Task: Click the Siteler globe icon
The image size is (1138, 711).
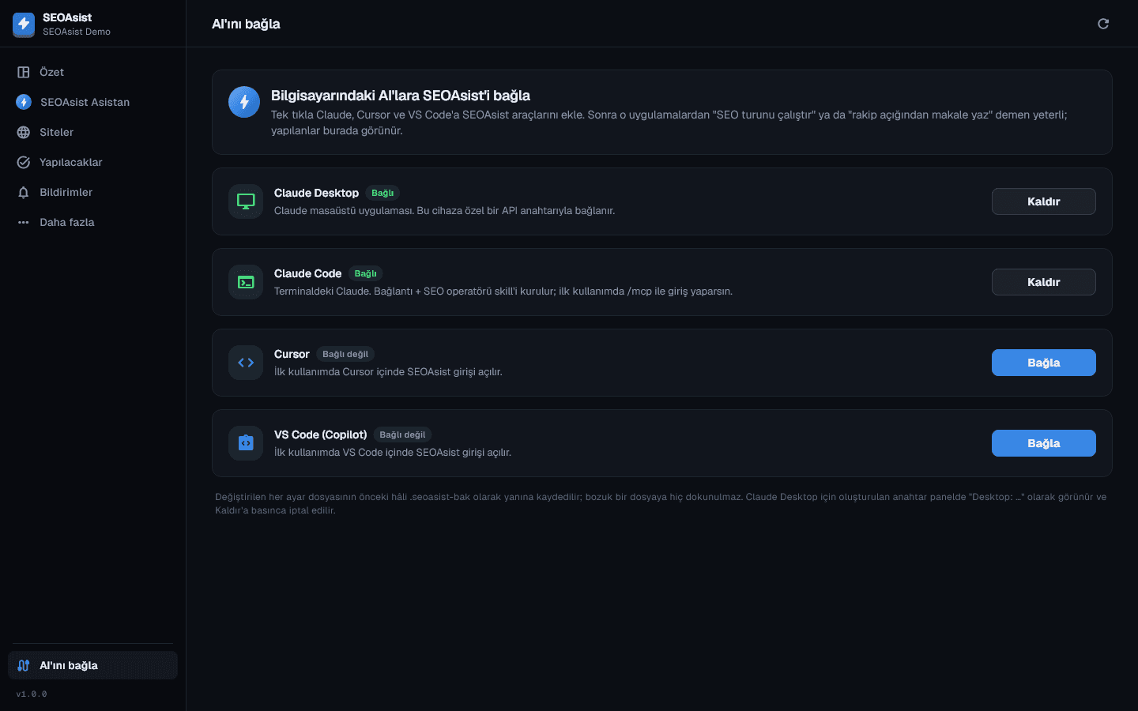Action: (24, 132)
